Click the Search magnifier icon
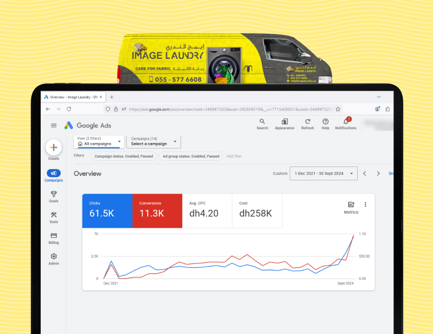Viewport: 433px width, 334px height. coord(262,122)
